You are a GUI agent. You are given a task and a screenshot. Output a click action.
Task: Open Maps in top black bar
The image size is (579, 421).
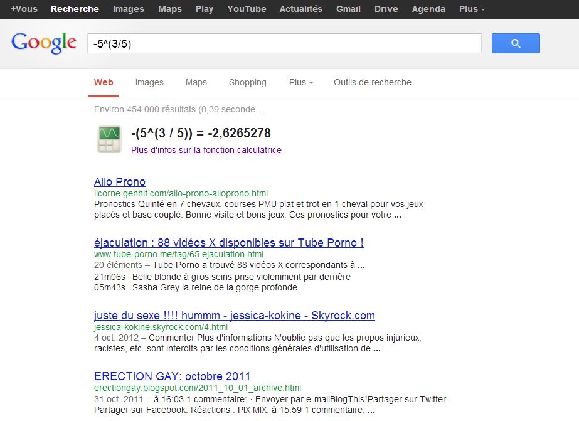coord(170,9)
